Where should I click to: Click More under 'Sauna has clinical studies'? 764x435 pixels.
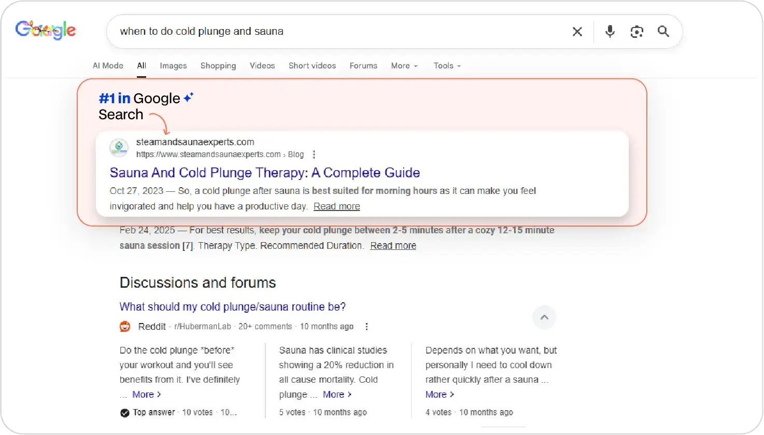click(x=337, y=395)
